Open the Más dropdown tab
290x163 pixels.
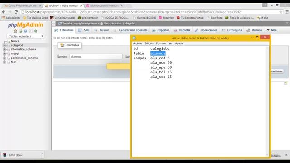coord(272,30)
